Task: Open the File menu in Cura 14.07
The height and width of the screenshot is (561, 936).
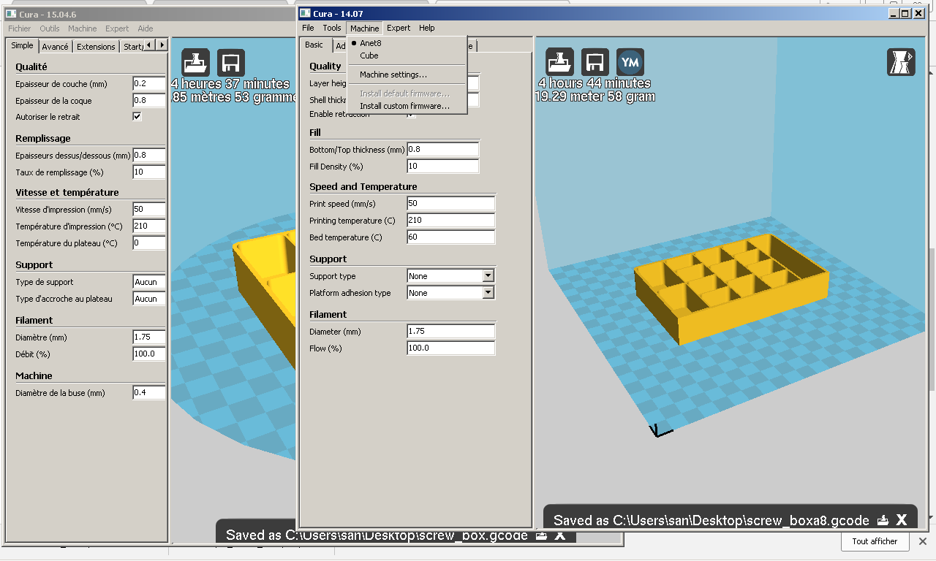Action: pyautogui.click(x=308, y=28)
